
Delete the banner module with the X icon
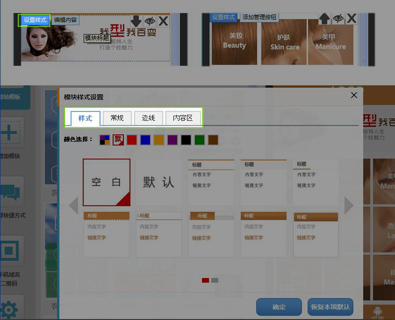point(163,21)
